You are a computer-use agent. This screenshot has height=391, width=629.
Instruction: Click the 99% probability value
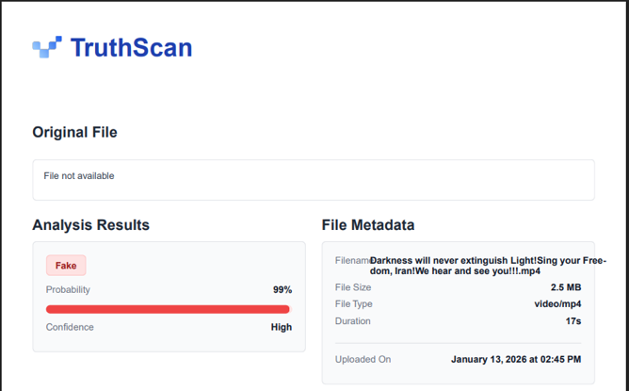282,289
